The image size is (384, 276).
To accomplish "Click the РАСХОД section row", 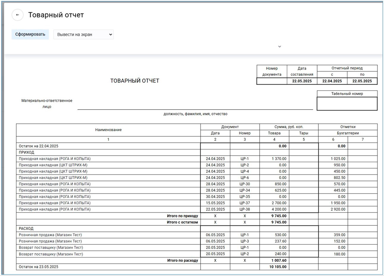I will tap(27, 228).
